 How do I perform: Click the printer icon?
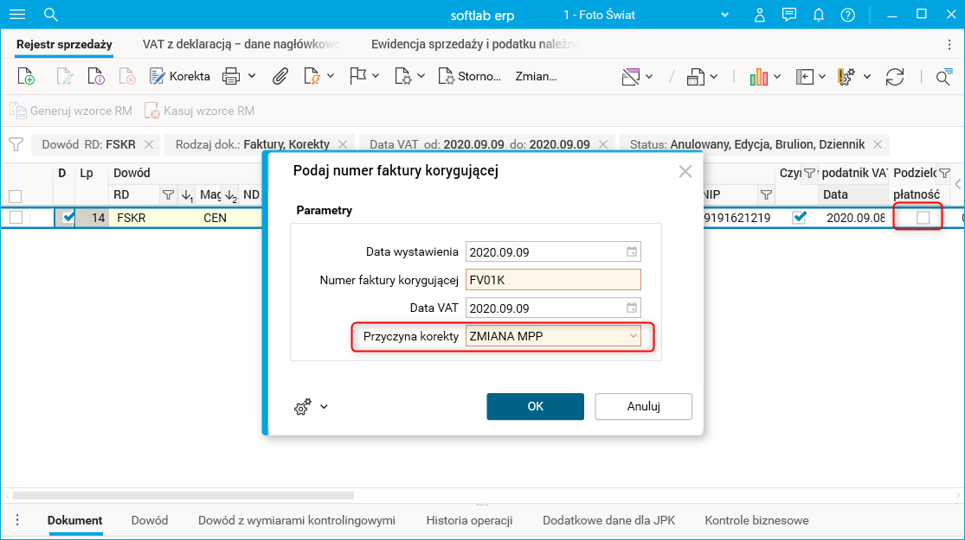(x=231, y=76)
